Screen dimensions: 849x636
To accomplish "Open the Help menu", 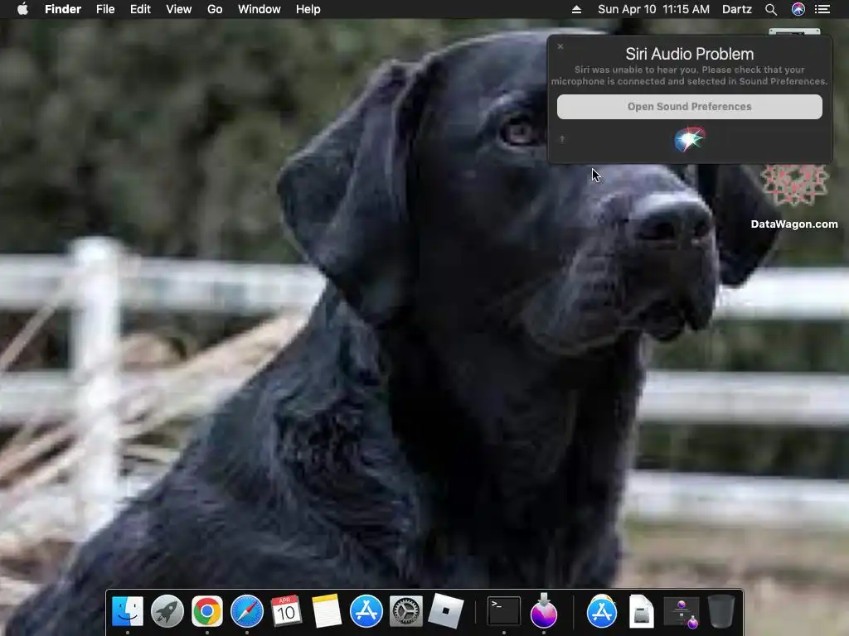I will [x=308, y=9].
